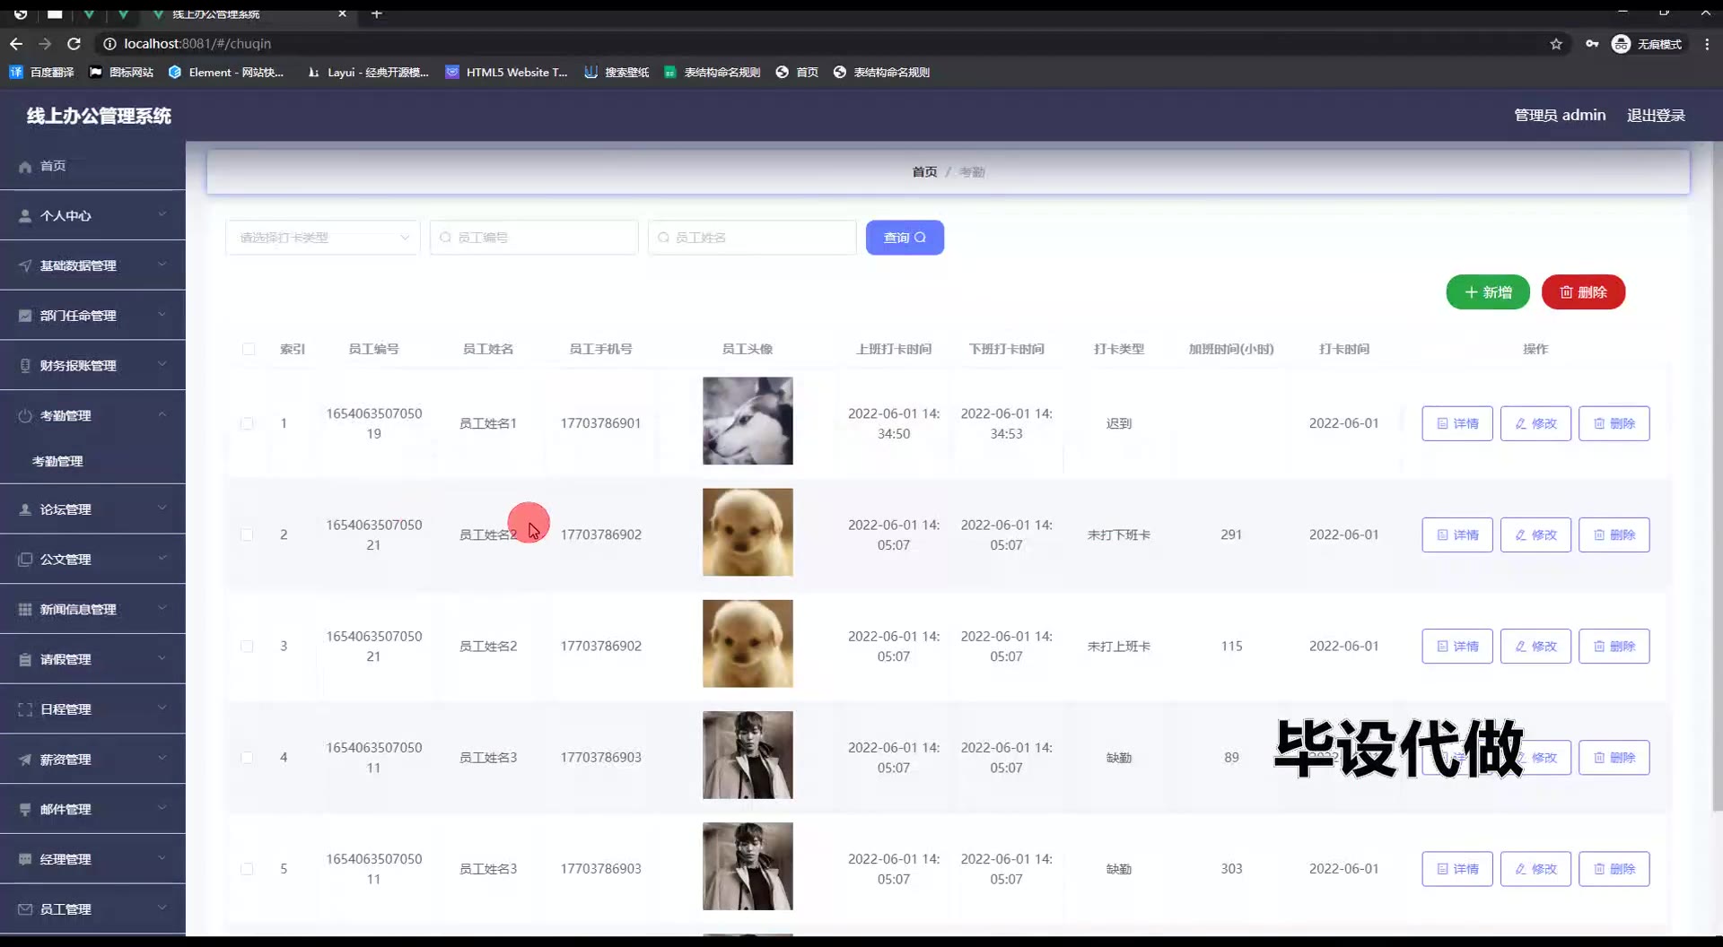This screenshot has height=947, width=1723.
Task: Open the 请假管理 menu
Action: pyautogui.click(x=92, y=659)
